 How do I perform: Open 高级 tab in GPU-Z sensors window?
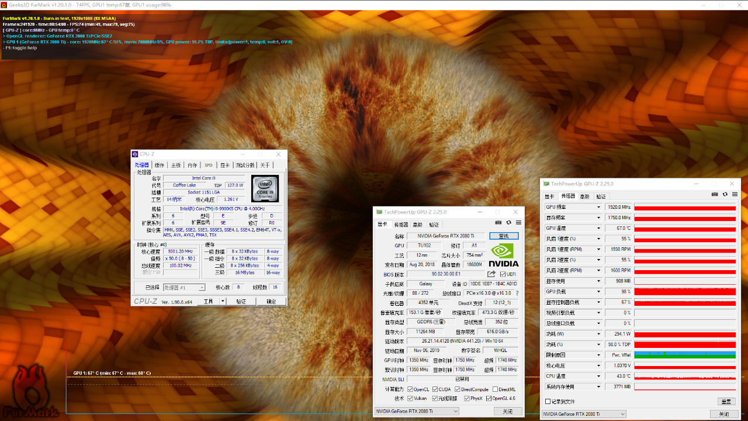click(x=584, y=196)
